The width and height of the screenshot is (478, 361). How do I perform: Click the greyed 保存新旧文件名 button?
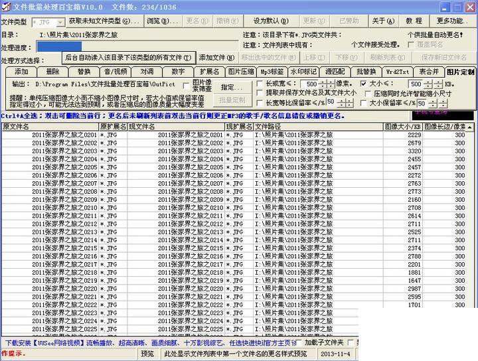[444, 58]
